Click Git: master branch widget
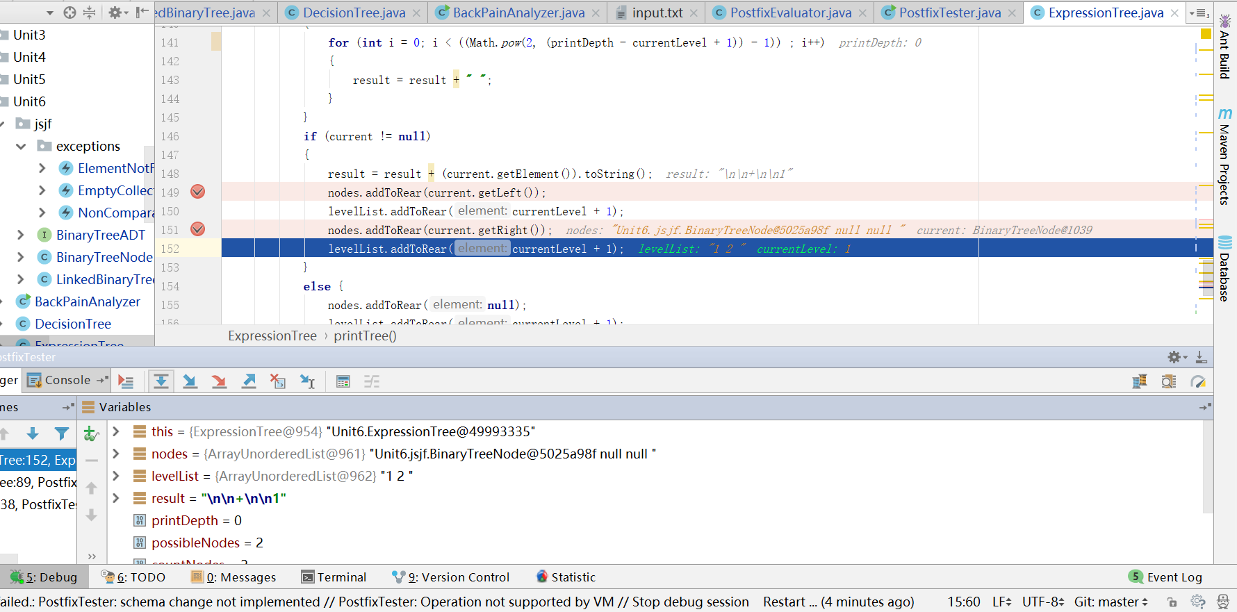 tap(1111, 602)
